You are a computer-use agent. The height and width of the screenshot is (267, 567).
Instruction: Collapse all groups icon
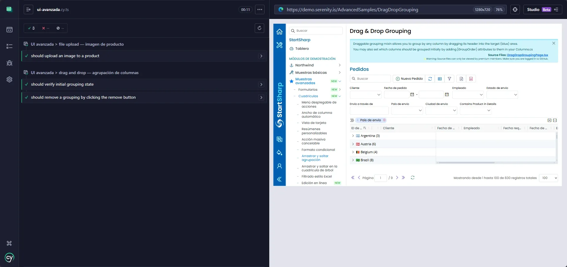tap(555, 120)
